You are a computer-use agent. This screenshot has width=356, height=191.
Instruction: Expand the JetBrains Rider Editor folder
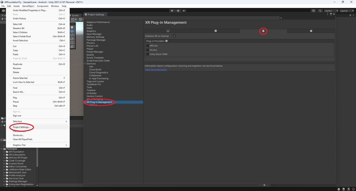[x=4, y=169]
